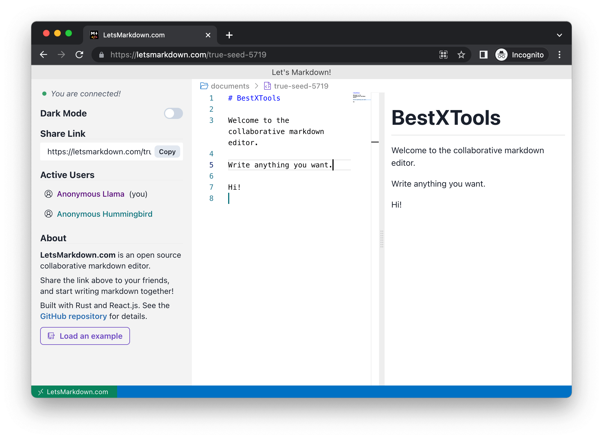Image resolution: width=603 pixels, height=439 pixels.
Task: Load an example document
Action: point(85,336)
